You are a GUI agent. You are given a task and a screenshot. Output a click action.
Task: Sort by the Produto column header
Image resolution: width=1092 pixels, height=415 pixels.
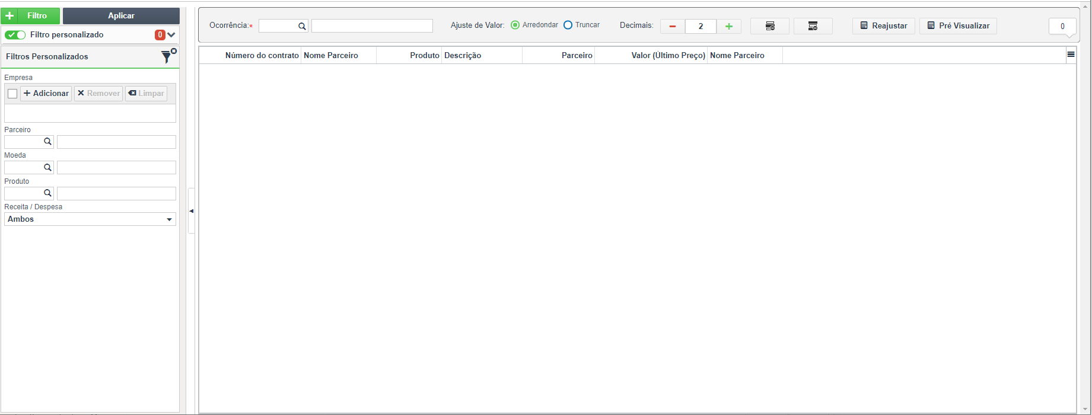(x=409, y=55)
